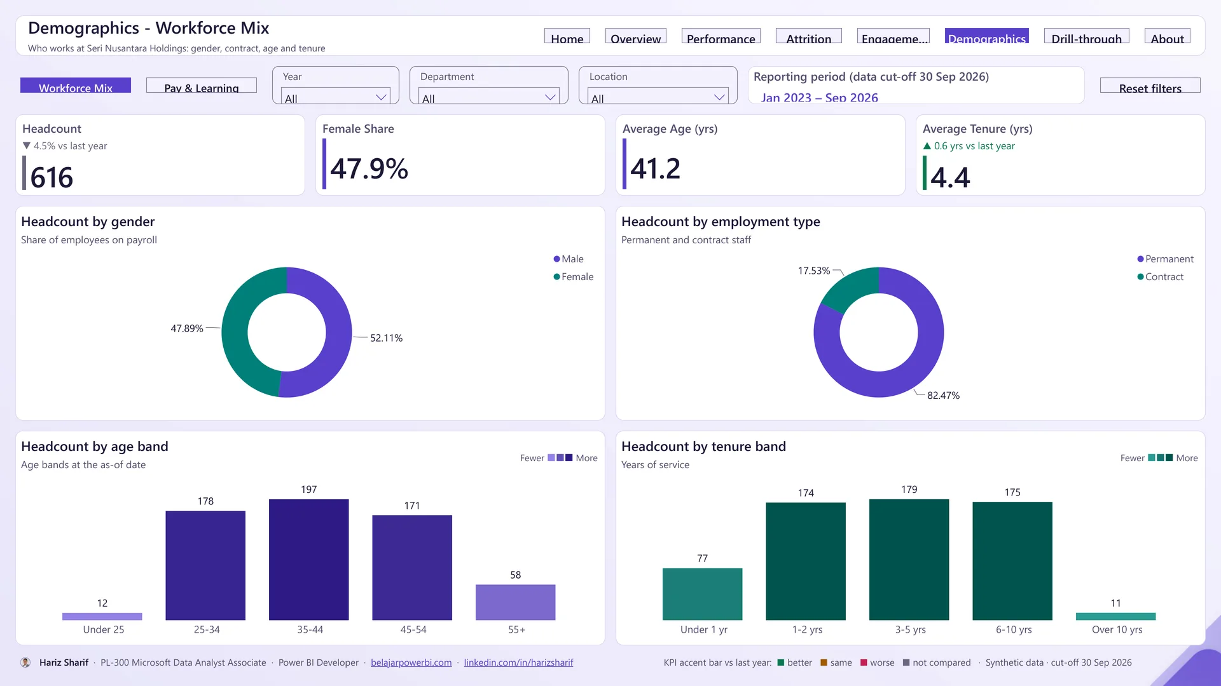This screenshot has height=686, width=1221.
Task: Select the Contract legend marker
Action: [1140, 277]
